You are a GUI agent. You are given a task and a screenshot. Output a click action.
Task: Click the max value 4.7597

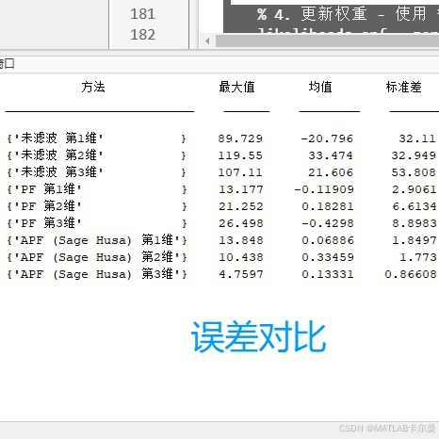pos(240,274)
